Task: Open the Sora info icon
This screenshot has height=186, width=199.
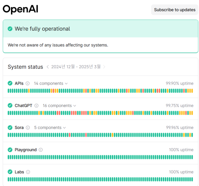Action: [28, 128]
